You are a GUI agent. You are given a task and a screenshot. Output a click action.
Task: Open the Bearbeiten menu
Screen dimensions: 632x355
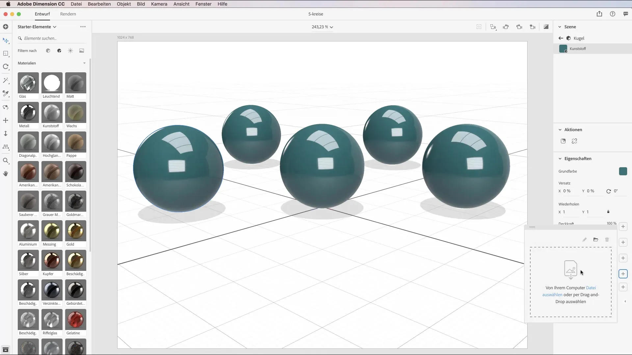tap(99, 4)
